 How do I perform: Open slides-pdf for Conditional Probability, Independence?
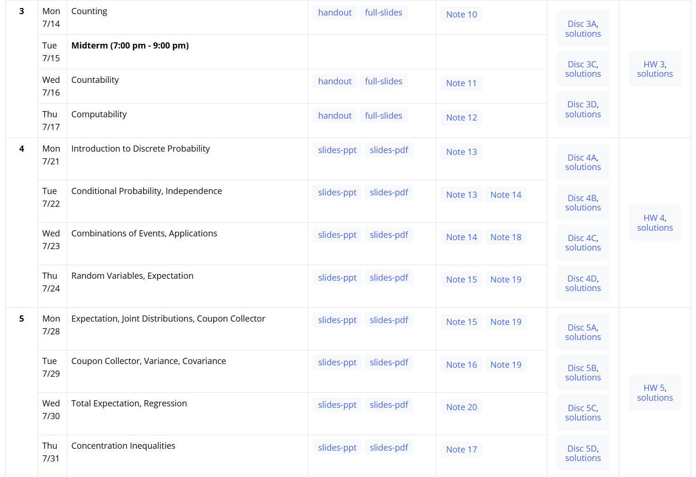389,193
